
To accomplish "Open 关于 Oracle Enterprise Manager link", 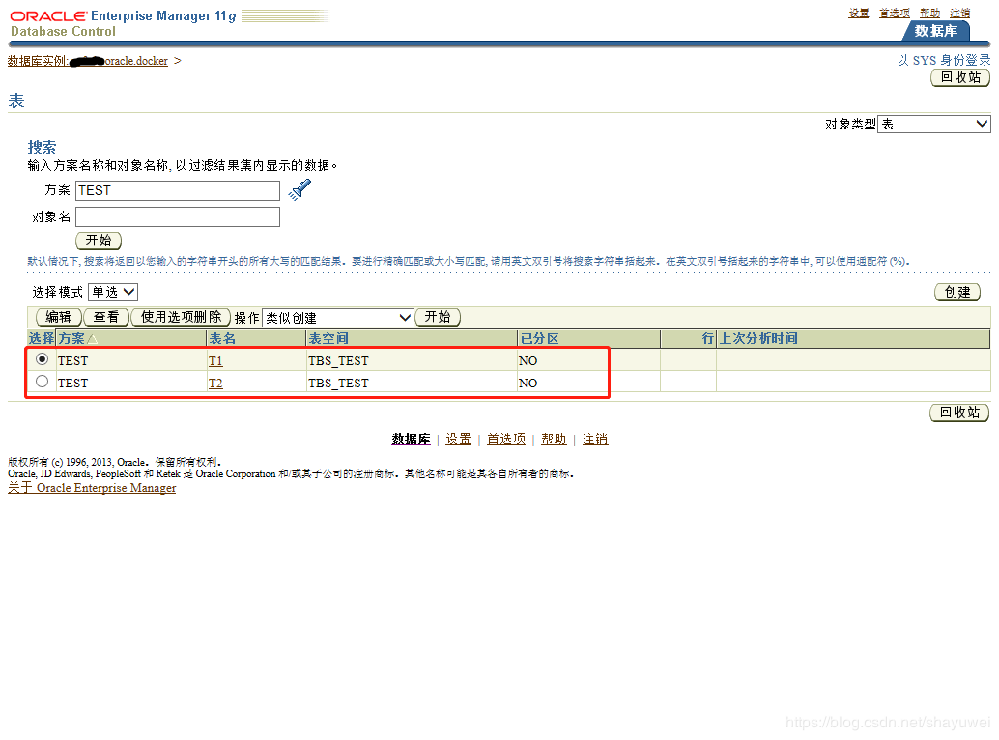I will point(92,488).
